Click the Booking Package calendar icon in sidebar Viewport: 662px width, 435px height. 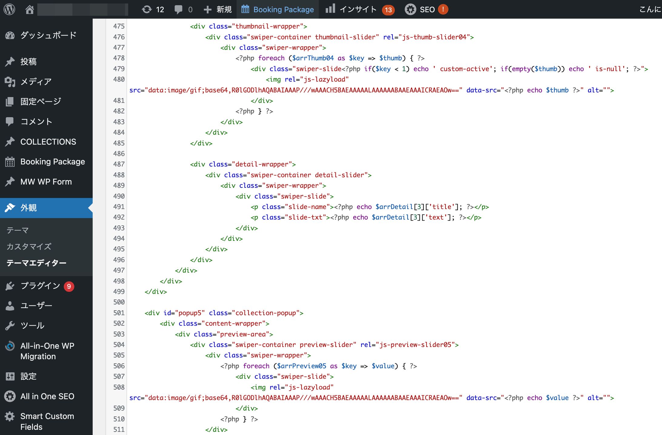10,162
